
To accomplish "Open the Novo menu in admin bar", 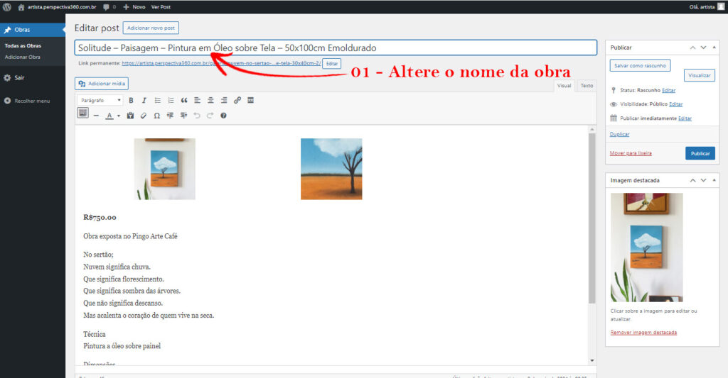I will click(x=134, y=7).
